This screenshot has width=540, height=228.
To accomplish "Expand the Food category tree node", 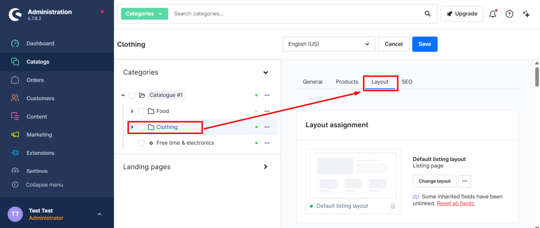I will point(132,111).
